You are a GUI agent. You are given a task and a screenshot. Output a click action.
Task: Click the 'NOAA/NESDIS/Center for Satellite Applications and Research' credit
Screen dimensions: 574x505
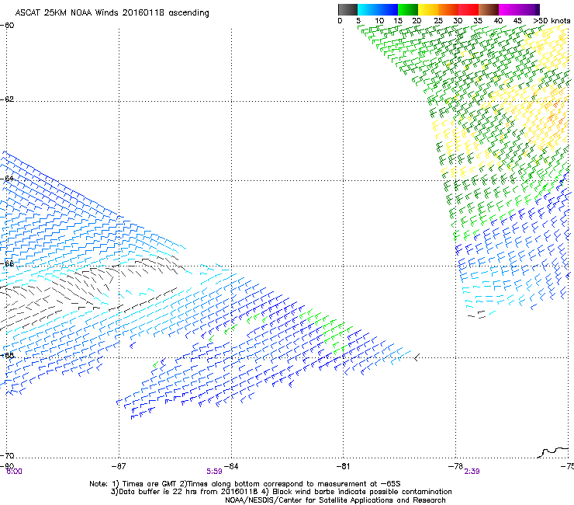(x=335, y=500)
